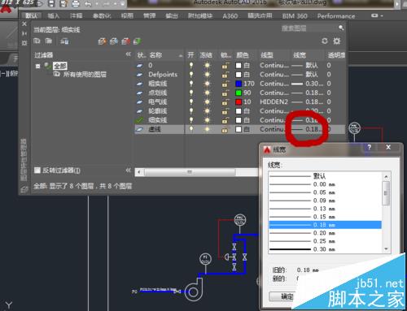Click the 颜色 column header
Image resolution: width=407 pixels, height=311 pixels.
(x=243, y=55)
